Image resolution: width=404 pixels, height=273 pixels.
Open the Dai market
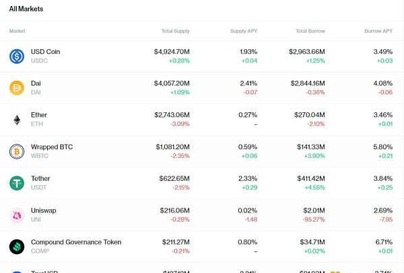[202, 88]
